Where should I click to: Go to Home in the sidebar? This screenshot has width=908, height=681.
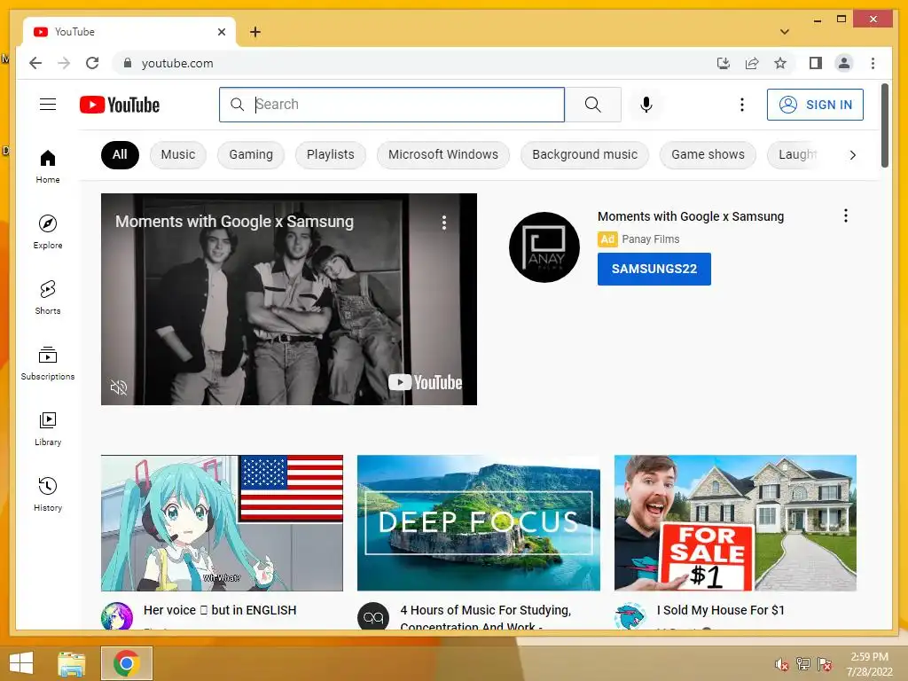click(48, 167)
